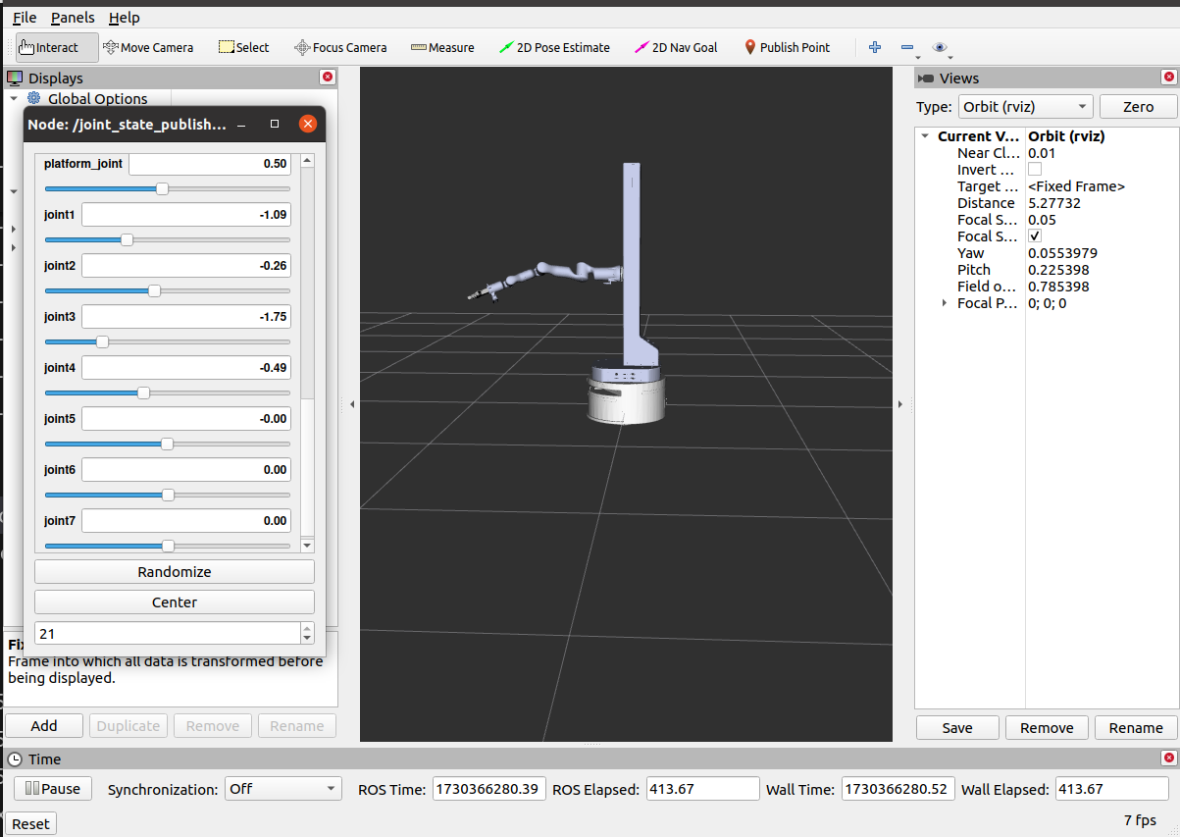Select the 2D Nav Goal tool

676,47
